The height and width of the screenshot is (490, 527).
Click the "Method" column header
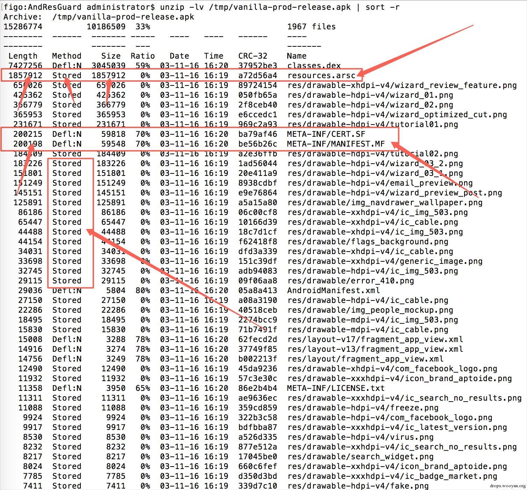[67, 56]
